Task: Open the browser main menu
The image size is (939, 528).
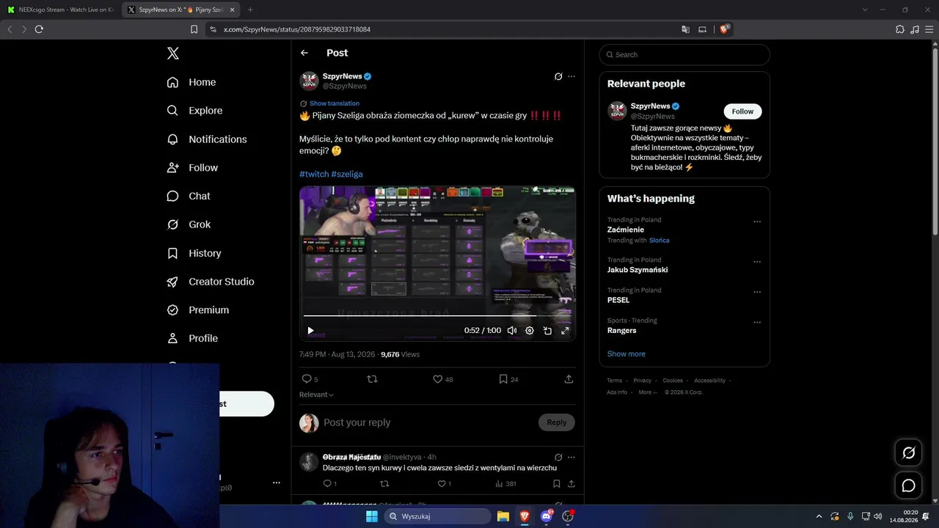Action: 928,29
